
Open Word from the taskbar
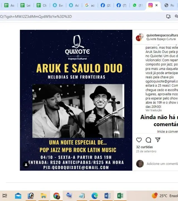[x=107, y=196]
